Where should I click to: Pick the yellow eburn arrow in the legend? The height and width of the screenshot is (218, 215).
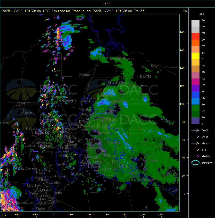(x=195, y=143)
